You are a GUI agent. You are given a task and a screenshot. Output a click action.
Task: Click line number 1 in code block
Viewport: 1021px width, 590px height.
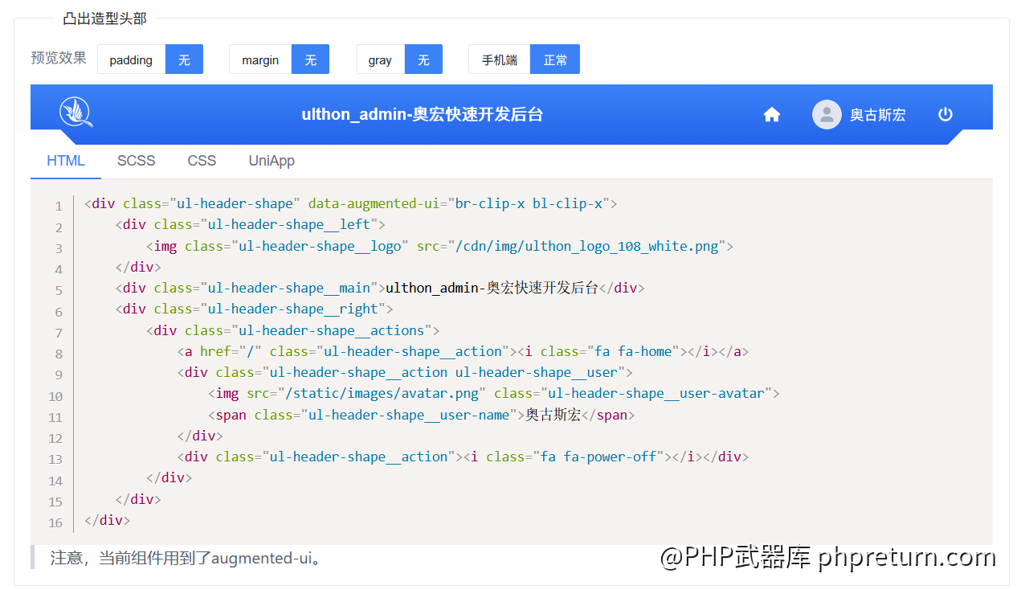pyautogui.click(x=58, y=207)
